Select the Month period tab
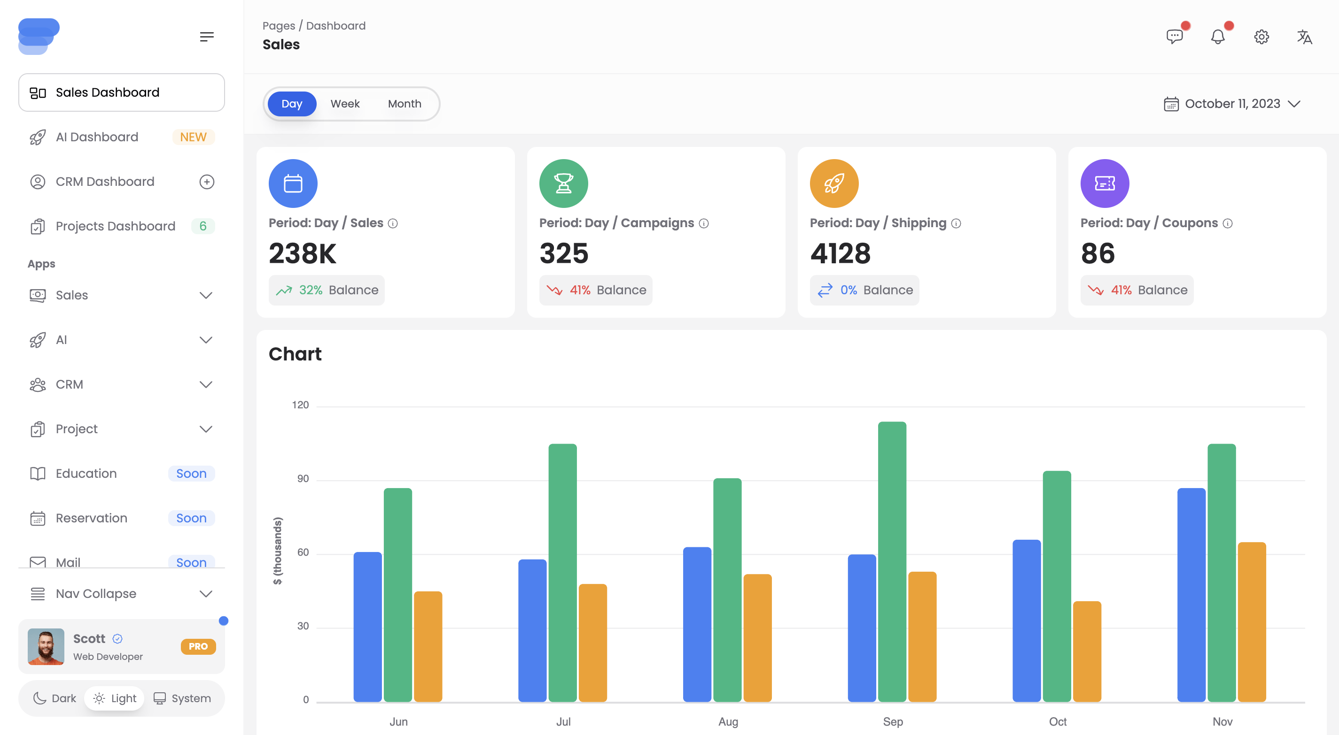 [405, 103]
